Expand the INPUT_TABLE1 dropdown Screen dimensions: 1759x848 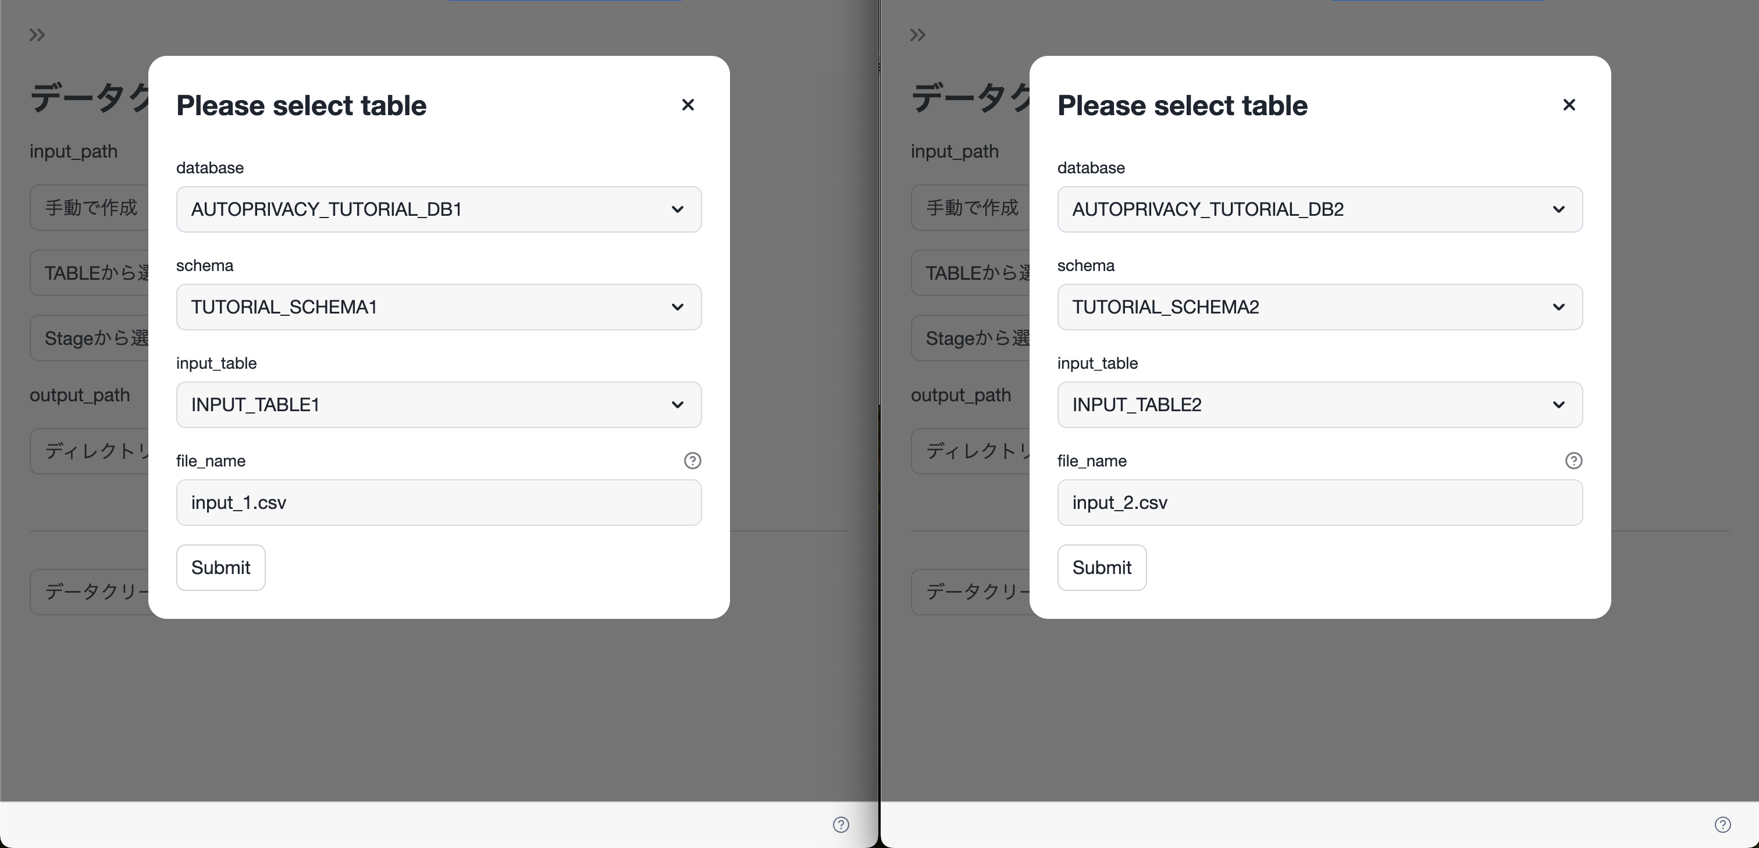(439, 405)
